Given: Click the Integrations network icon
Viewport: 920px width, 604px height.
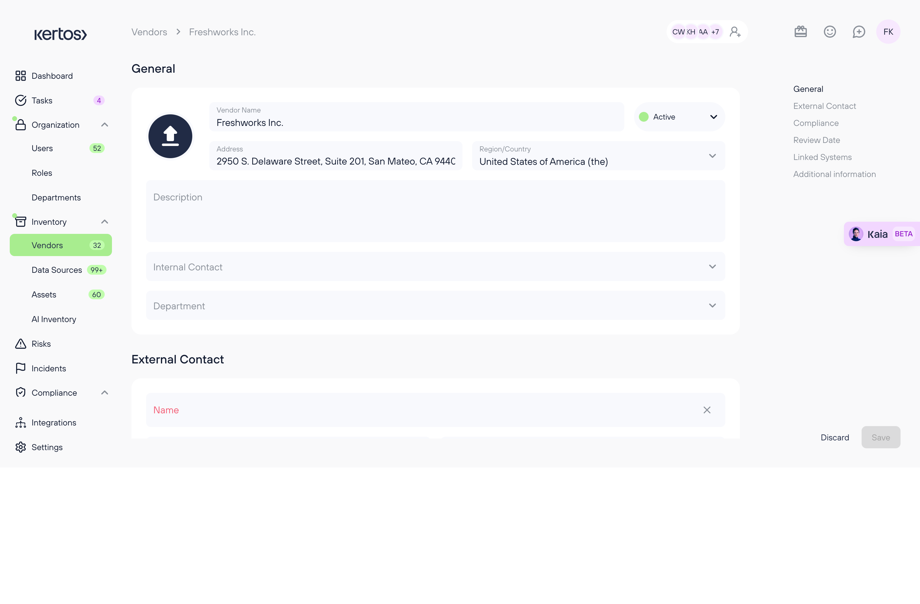Looking at the screenshot, I should point(20,422).
